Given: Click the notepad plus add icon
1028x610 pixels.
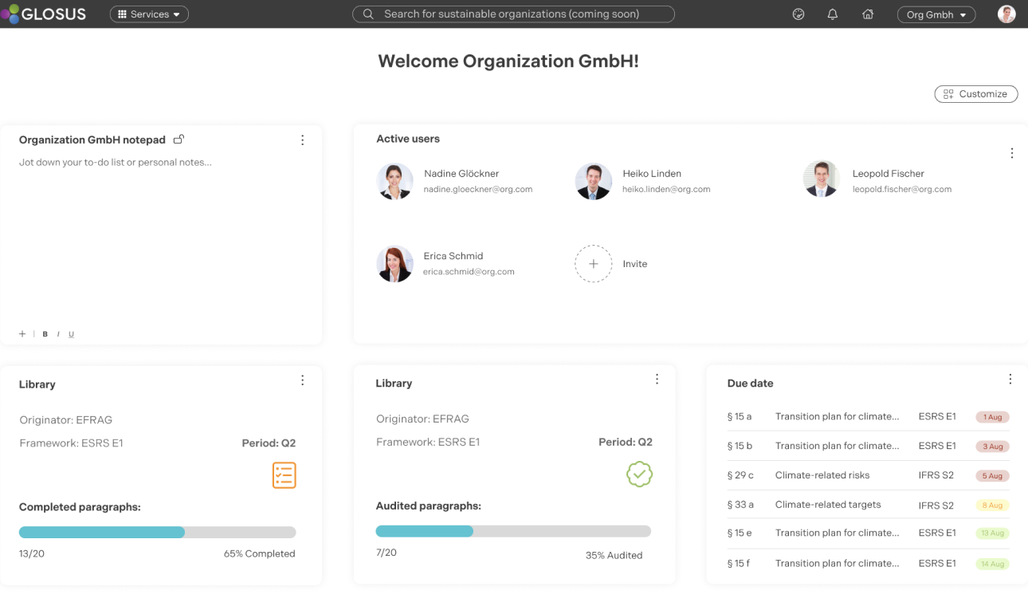Looking at the screenshot, I should point(22,334).
